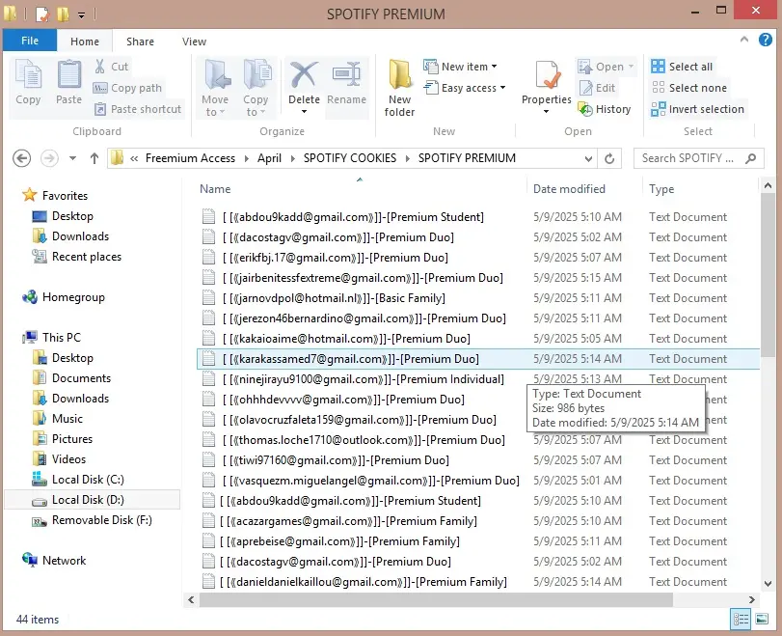Open file History

(x=605, y=109)
